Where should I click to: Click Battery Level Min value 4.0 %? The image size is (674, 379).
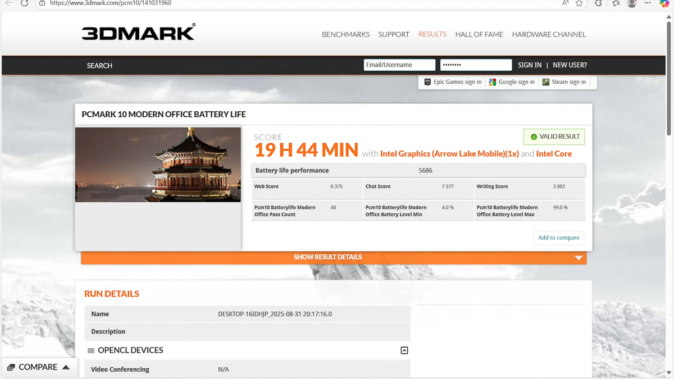[x=448, y=208]
